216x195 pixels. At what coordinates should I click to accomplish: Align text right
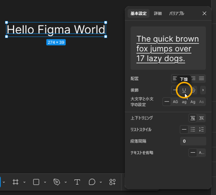pos(193,78)
